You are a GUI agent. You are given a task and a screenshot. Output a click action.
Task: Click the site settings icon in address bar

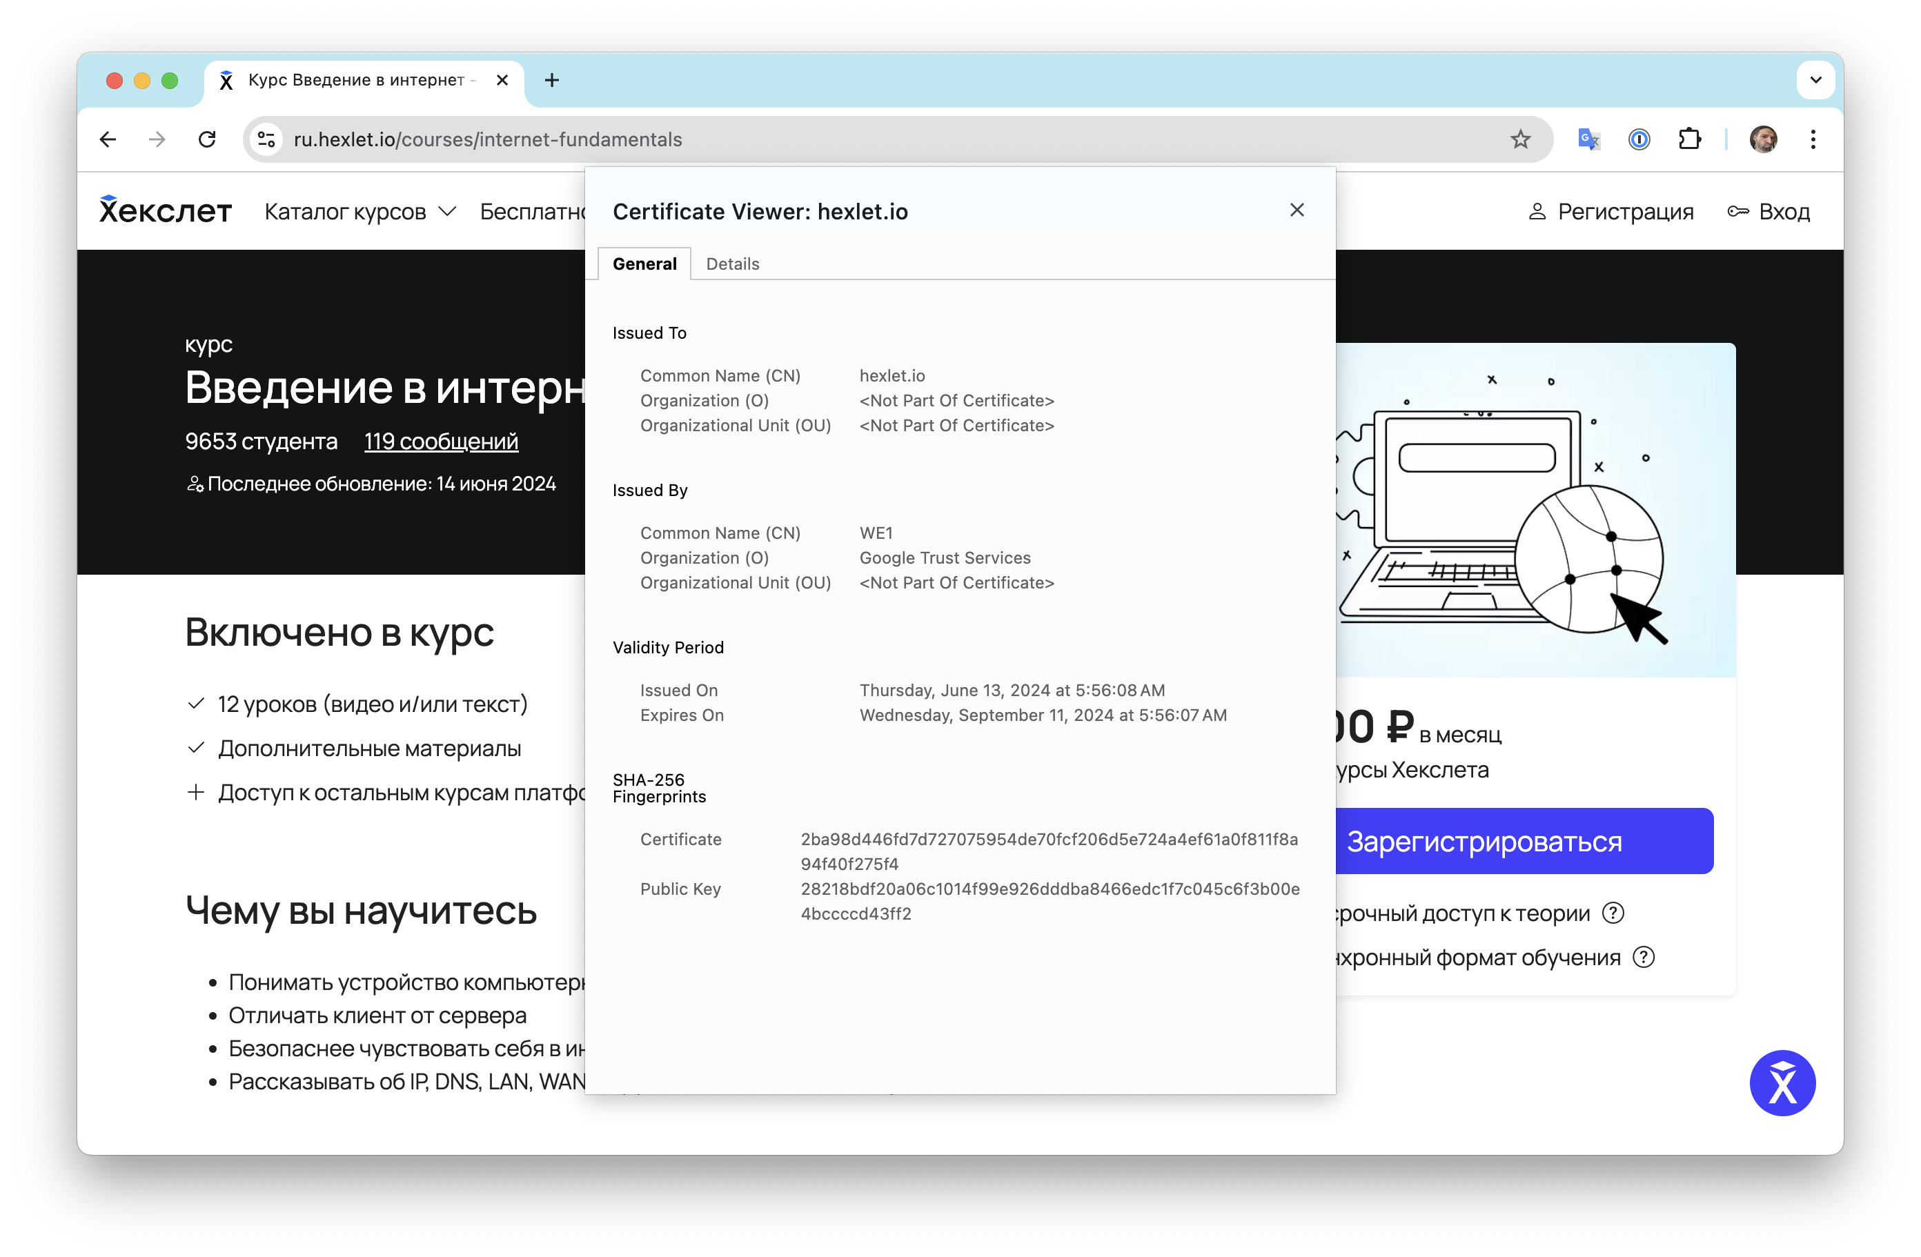click(x=266, y=138)
